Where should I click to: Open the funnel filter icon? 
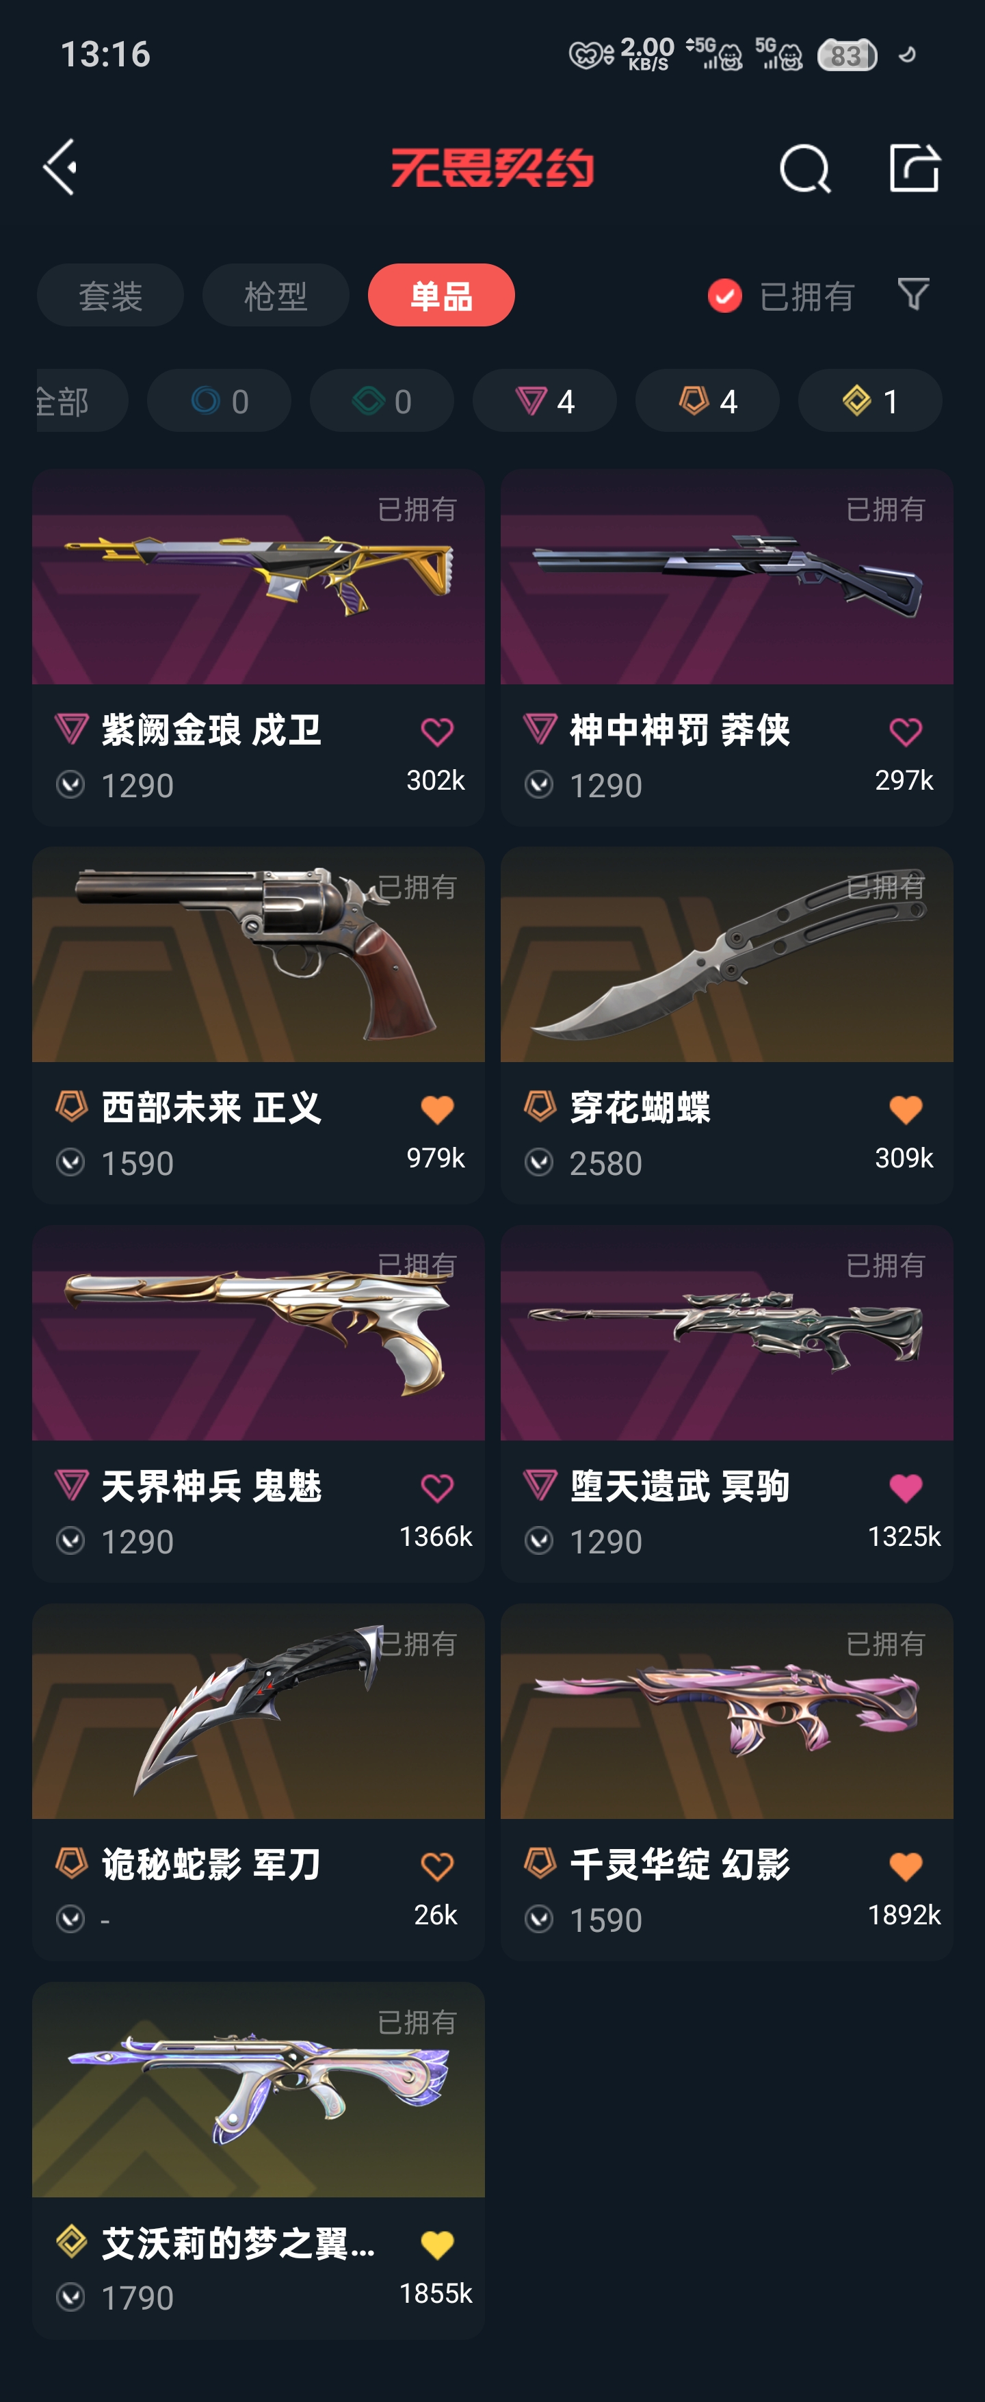913,295
